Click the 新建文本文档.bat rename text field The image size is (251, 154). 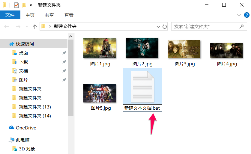point(142,108)
